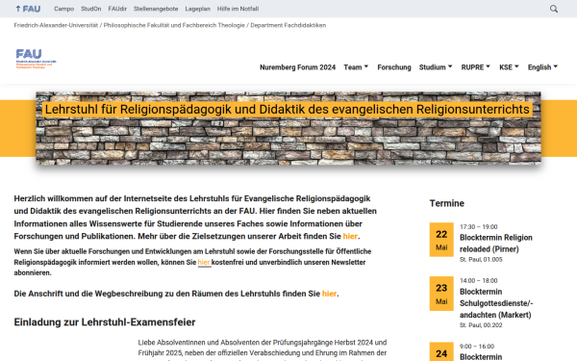This screenshot has height=361, width=577.
Task: Click the FAU home logo in top bar
Action: 28,9
